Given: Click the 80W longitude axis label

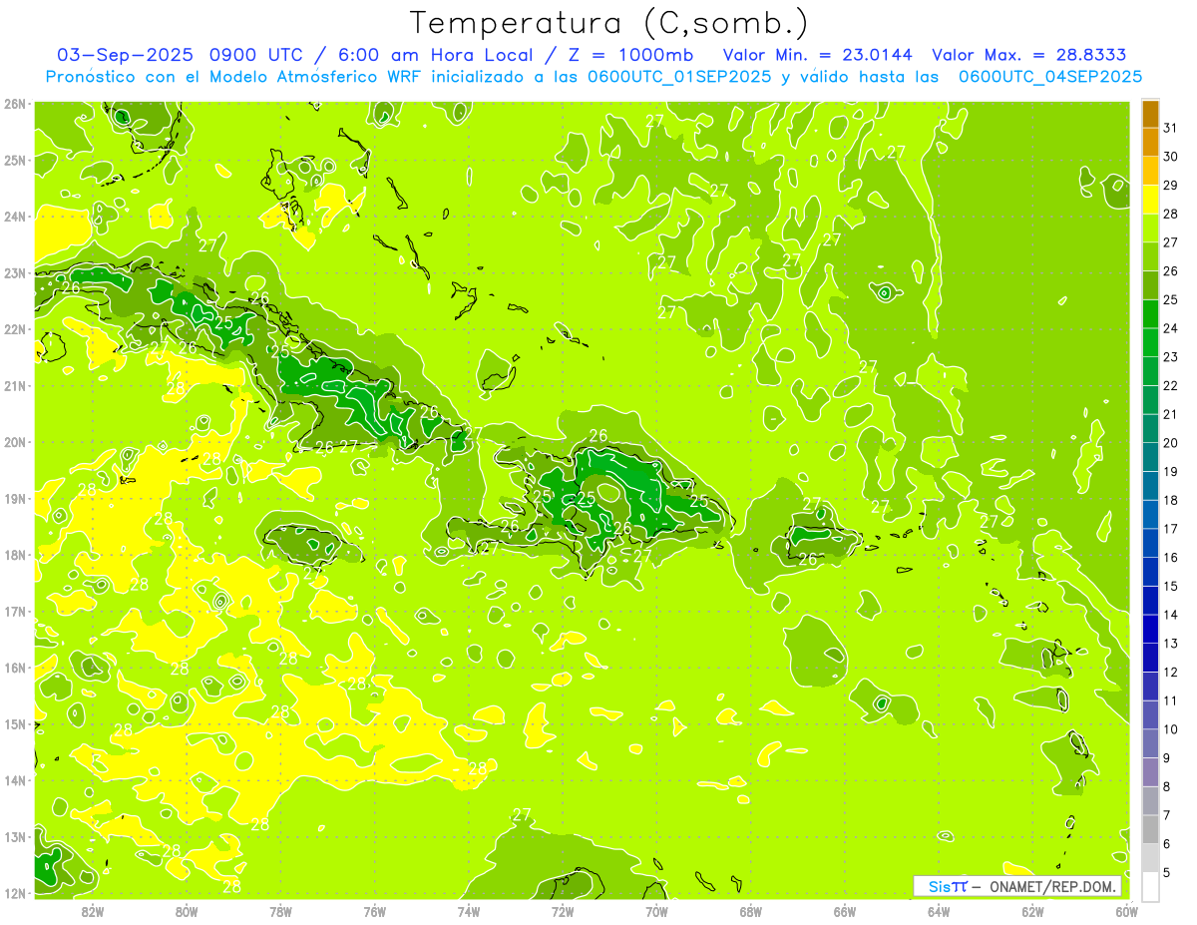Looking at the screenshot, I should (x=186, y=911).
